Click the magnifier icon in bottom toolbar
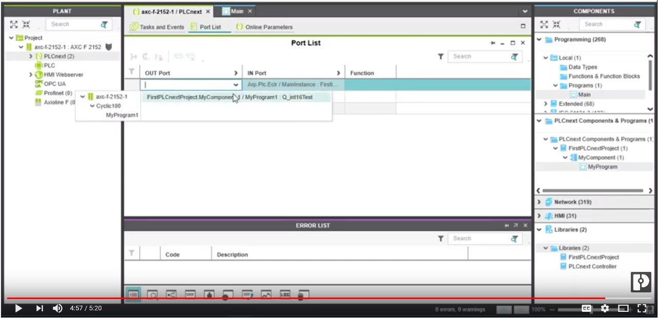 pos(152,294)
